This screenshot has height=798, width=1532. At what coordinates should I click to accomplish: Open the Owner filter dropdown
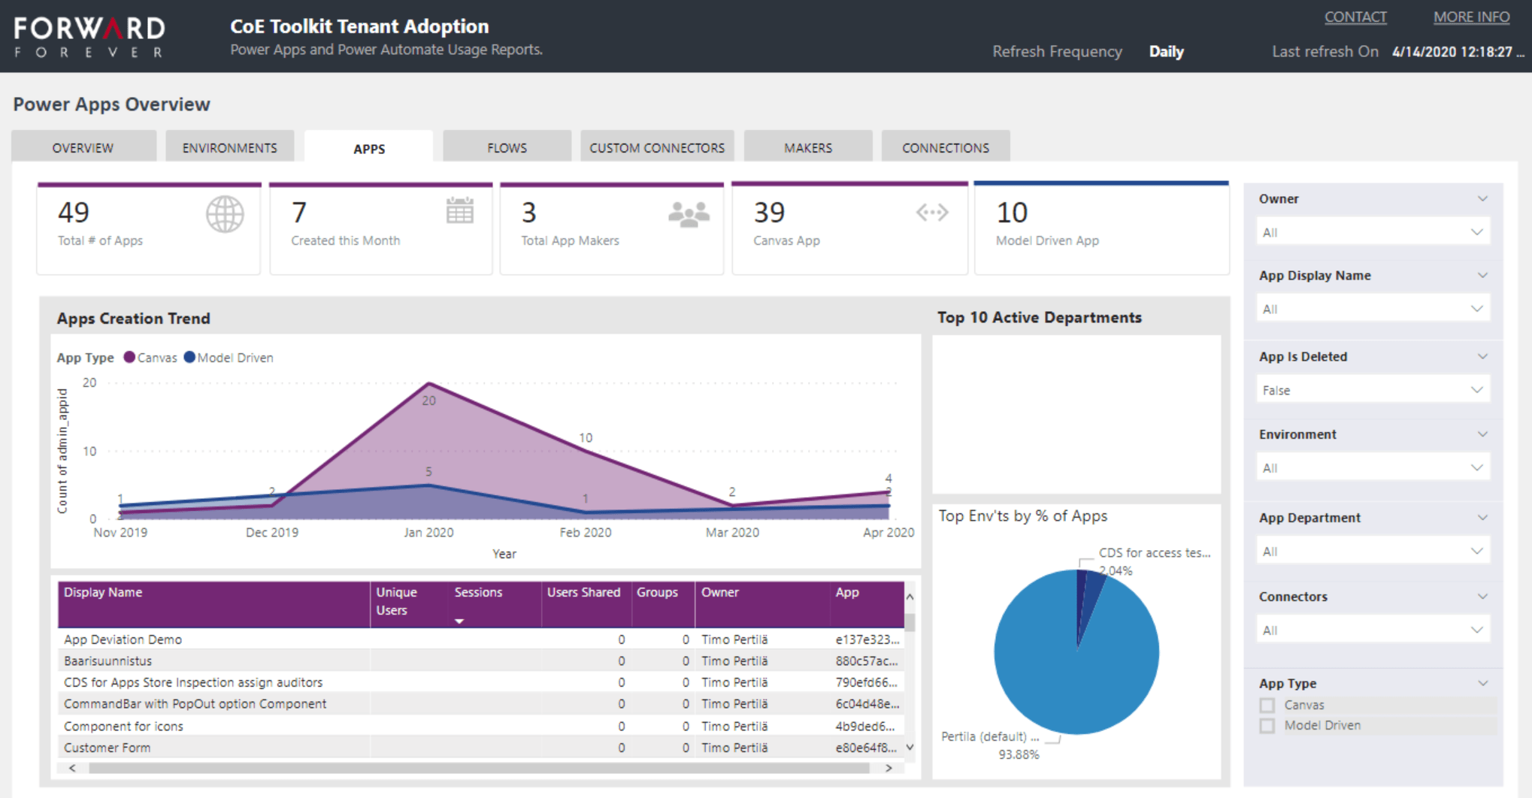coord(1373,232)
